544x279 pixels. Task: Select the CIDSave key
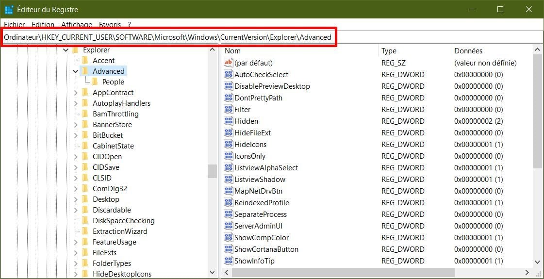coord(106,167)
